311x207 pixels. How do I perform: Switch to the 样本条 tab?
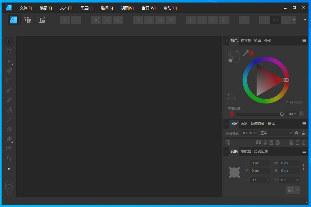click(x=246, y=40)
